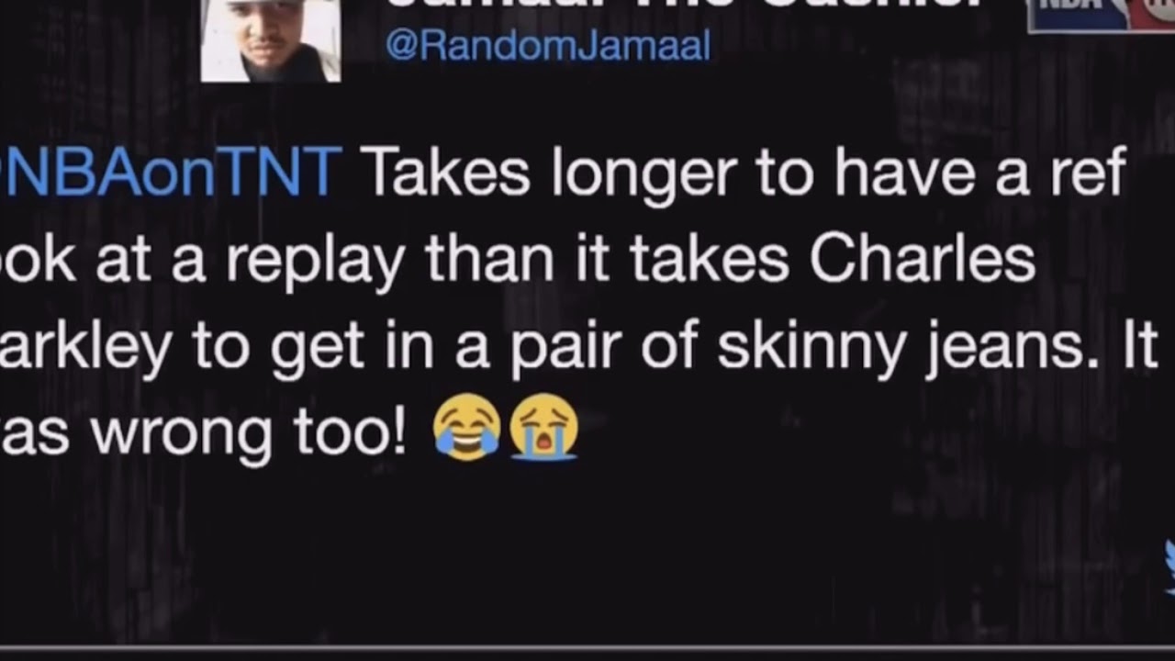
Task: Open the @RandomJamaal handle link
Action: (x=548, y=46)
